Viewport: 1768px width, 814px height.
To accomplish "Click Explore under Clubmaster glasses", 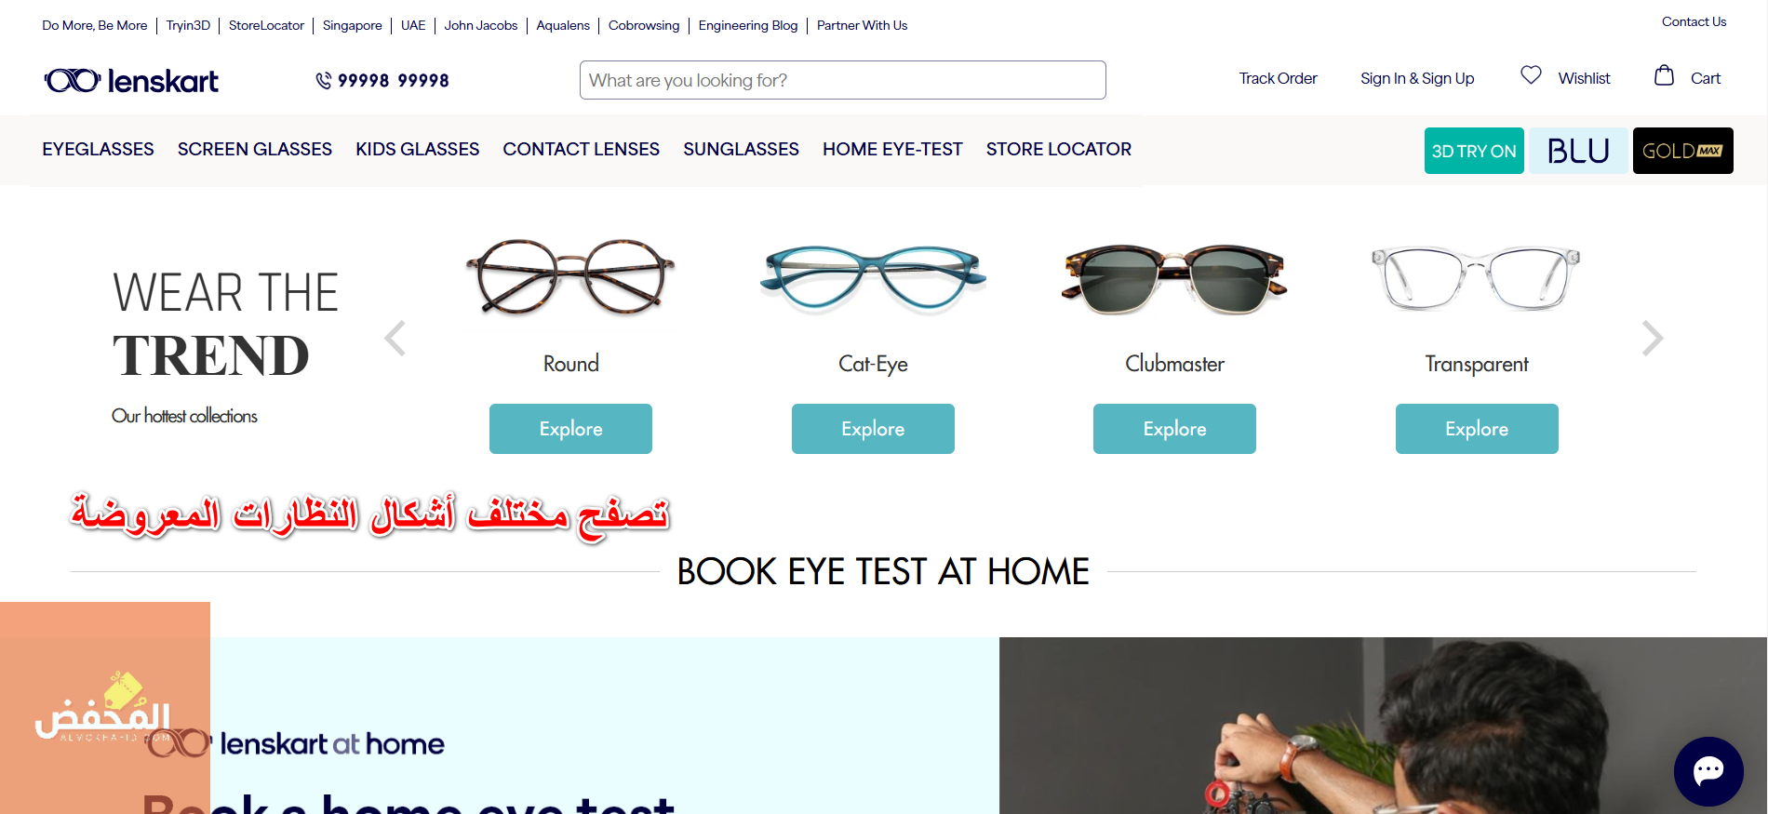I will 1174,429.
